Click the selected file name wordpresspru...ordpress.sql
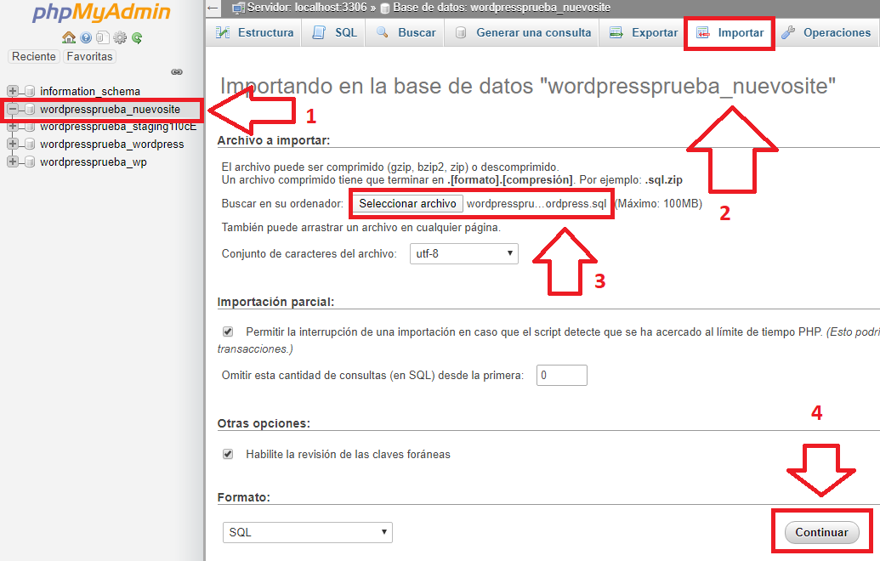This screenshot has height=561, width=880. pos(537,204)
